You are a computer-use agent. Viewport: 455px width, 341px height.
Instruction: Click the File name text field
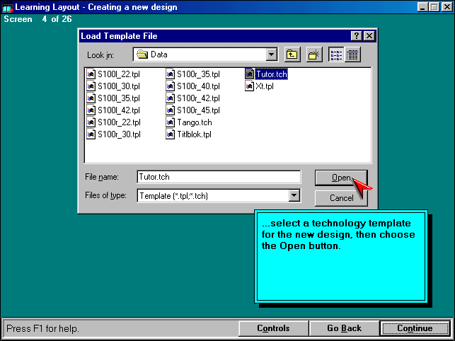218,177
